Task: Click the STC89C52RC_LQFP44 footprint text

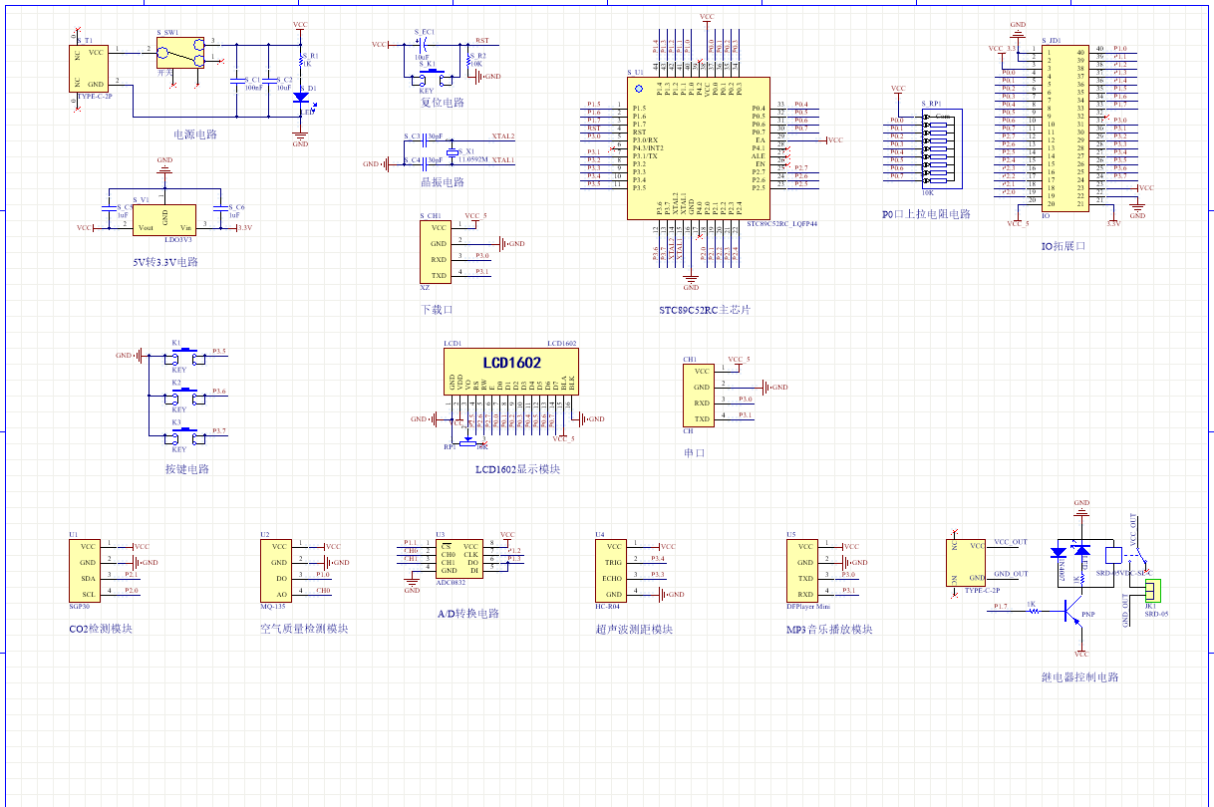Action: point(781,224)
